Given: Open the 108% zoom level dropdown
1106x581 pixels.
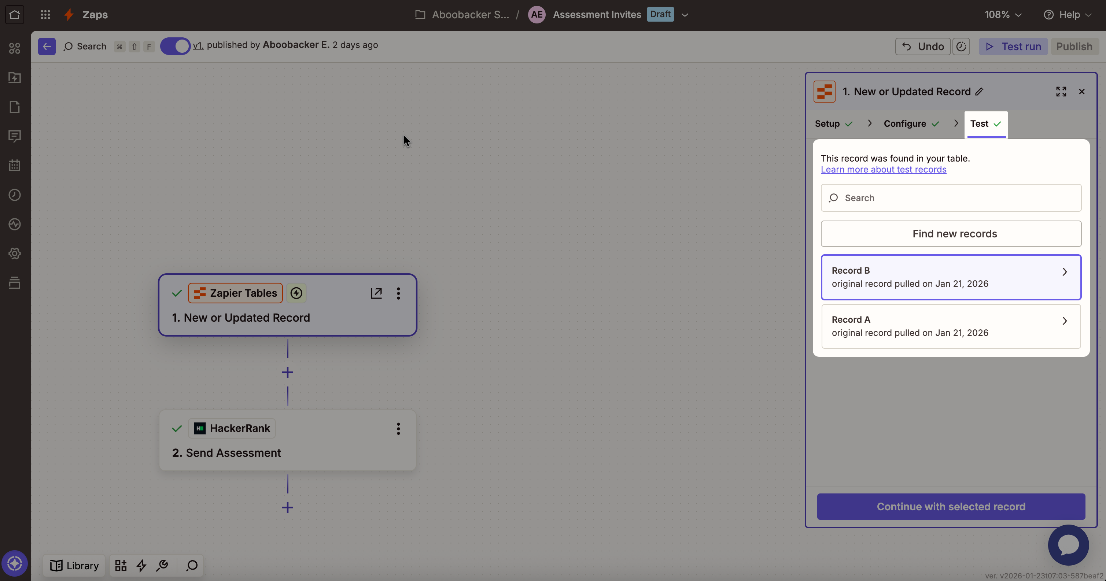Looking at the screenshot, I should pos(1003,15).
